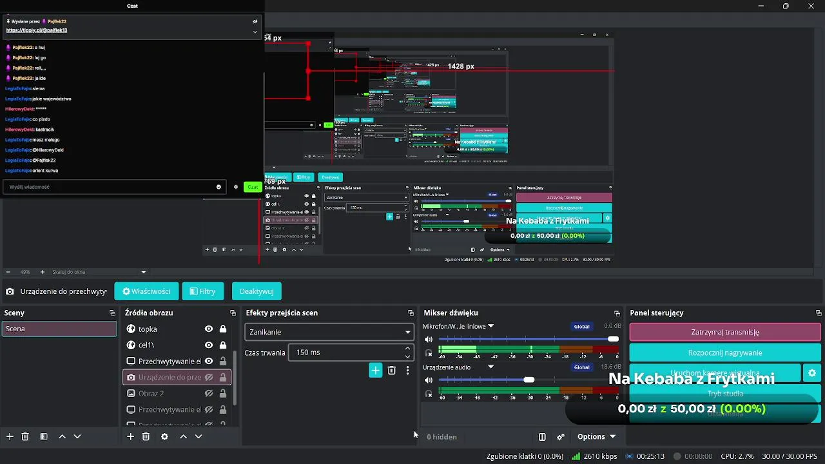Open advanced audio properties gears icon
The image size is (825, 464).
[x=561, y=436]
